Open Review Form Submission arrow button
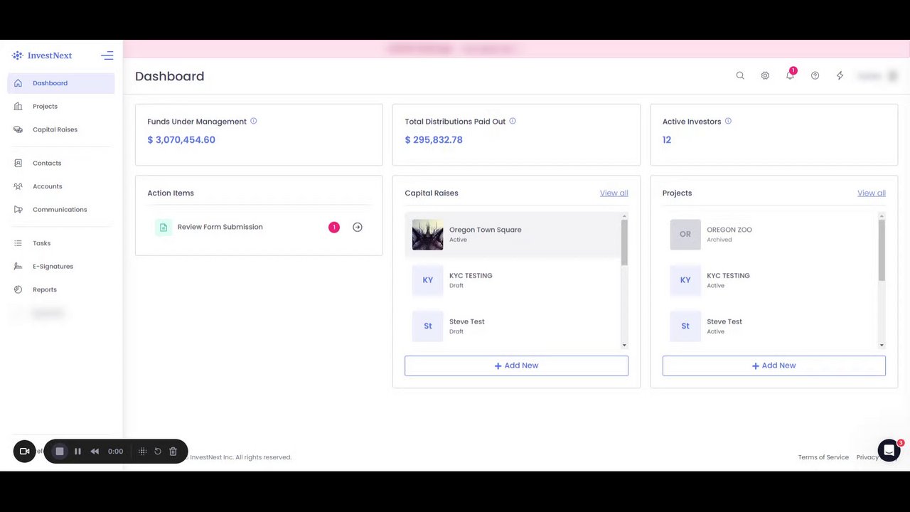 click(x=358, y=228)
